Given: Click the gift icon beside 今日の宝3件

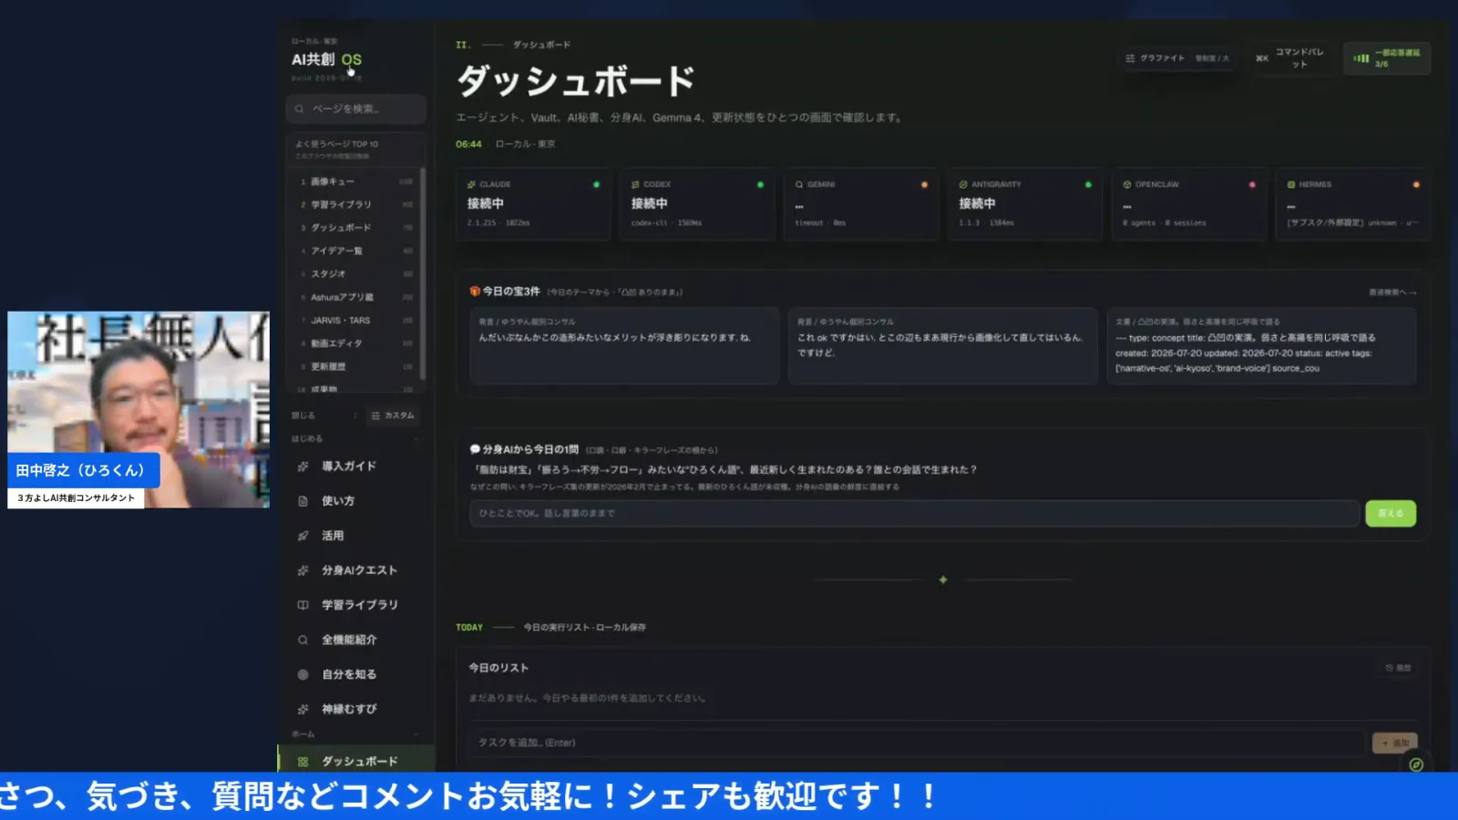Looking at the screenshot, I should [x=475, y=292].
